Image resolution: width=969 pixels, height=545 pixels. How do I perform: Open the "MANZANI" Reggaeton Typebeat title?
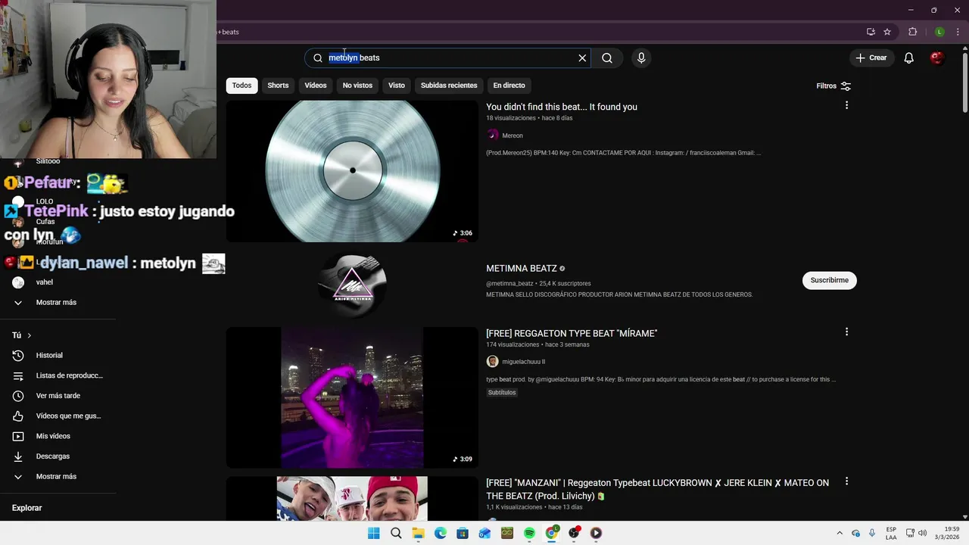(x=657, y=489)
